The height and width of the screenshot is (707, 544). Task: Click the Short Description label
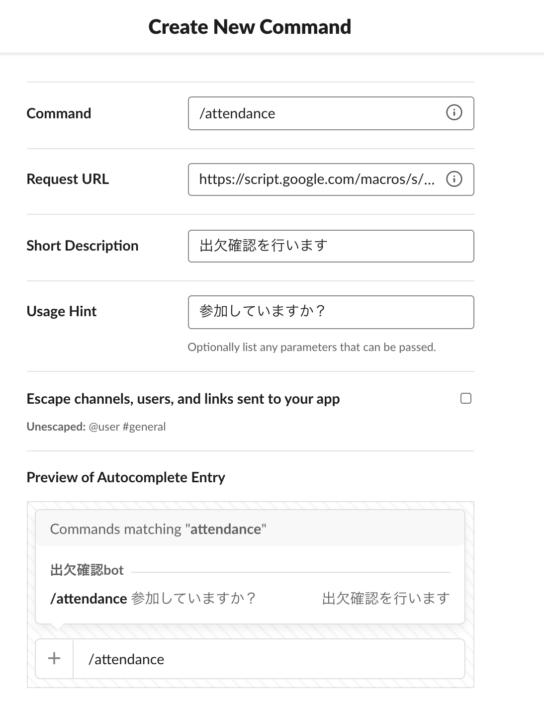[83, 246]
